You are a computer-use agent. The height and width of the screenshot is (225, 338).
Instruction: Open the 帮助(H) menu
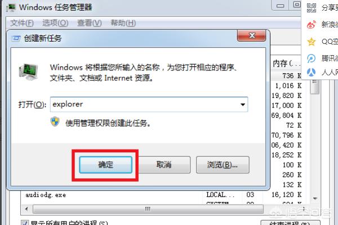[123, 23]
